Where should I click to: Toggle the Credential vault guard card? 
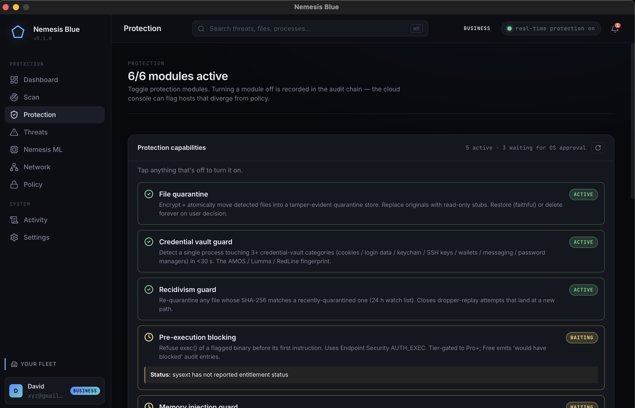point(371,251)
